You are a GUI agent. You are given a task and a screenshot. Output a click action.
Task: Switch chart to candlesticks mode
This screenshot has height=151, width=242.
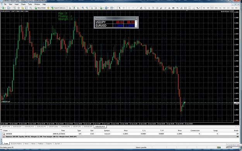pos(74,8)
